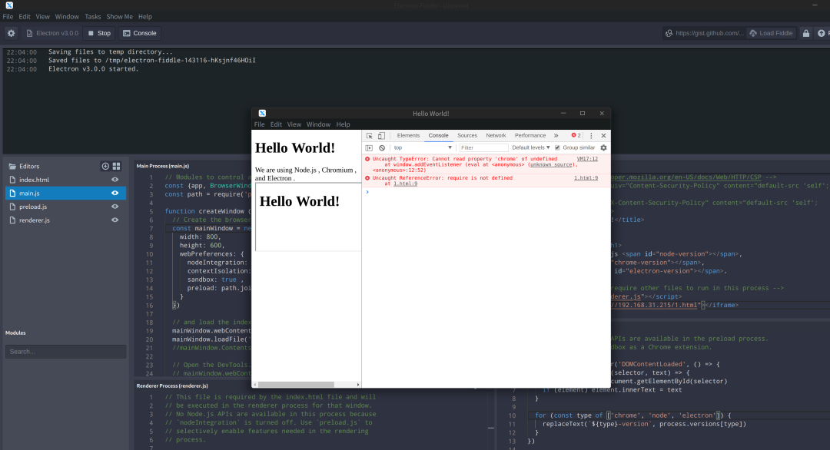Open Electron Fiddle settings gear
Viewport: 830px width, 450px height.
[x=11, y=33]
